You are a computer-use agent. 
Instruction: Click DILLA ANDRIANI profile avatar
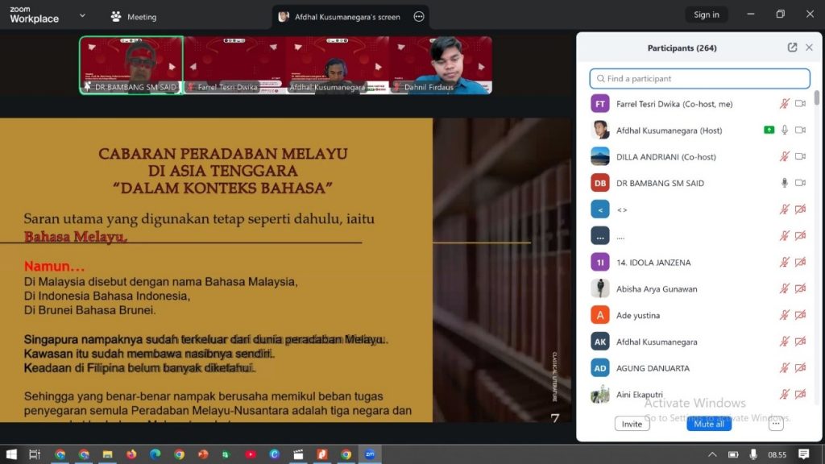599,156
